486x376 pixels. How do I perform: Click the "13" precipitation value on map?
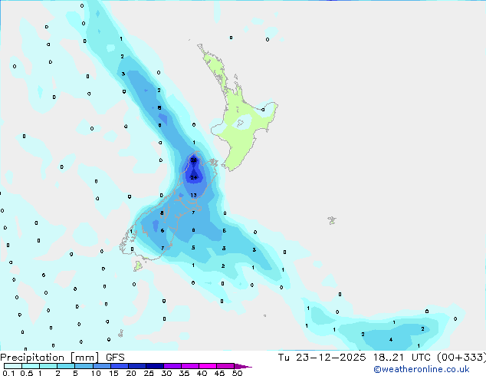(193, 195)
